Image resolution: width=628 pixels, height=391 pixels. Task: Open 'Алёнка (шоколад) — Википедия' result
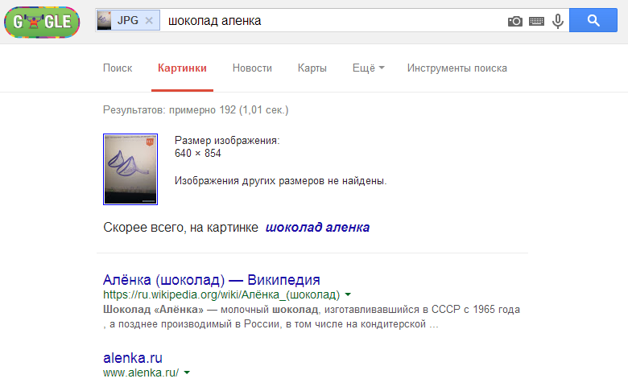[x=212, y=280]
